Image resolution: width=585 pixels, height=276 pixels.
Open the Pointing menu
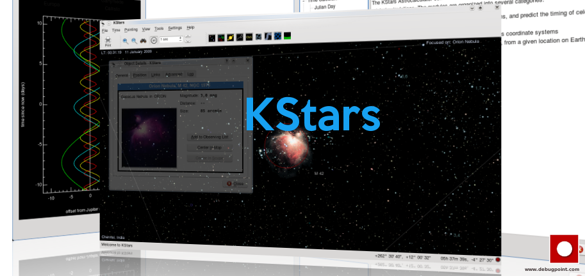(x=131, y=29)
